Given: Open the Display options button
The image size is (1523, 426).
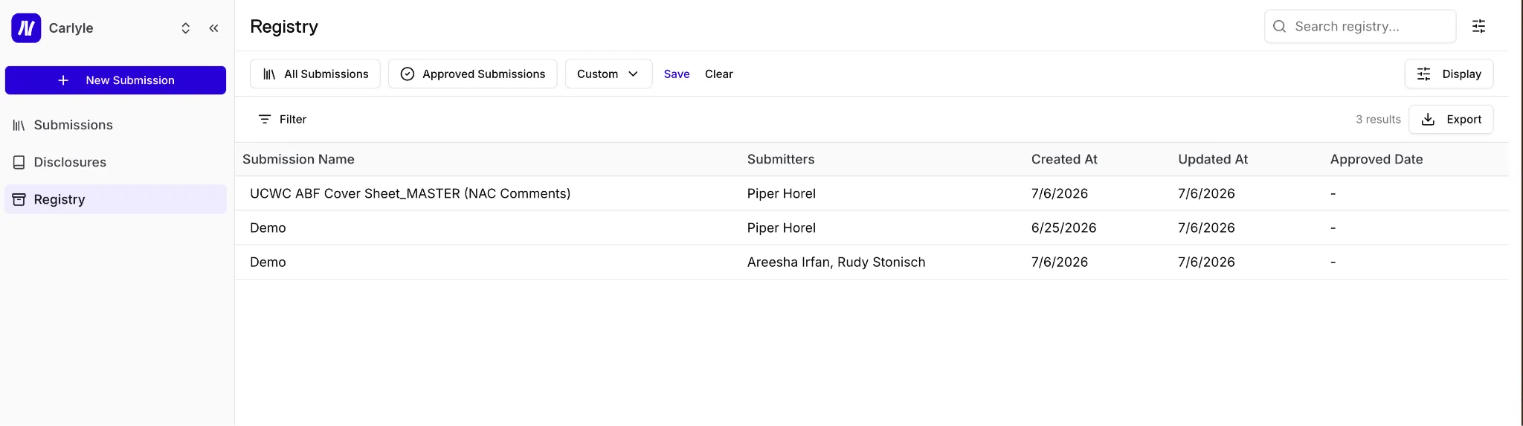Looking at the screenshot, I should click(x=1449, y=74).
